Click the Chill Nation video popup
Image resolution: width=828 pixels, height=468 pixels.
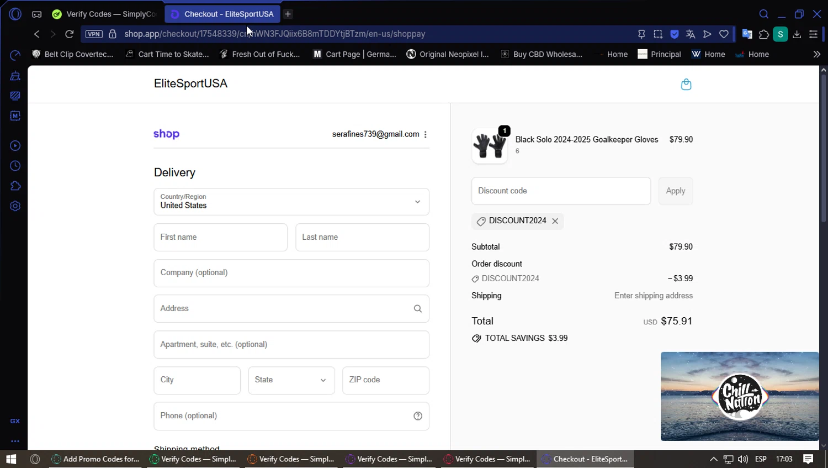click(740, 396)
